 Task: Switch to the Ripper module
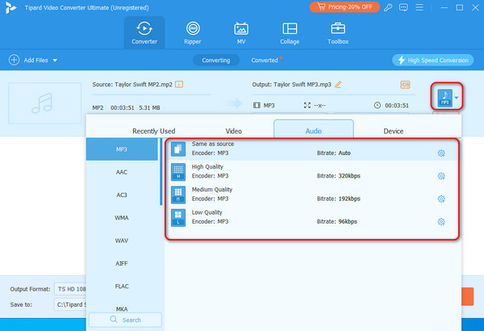193,33
